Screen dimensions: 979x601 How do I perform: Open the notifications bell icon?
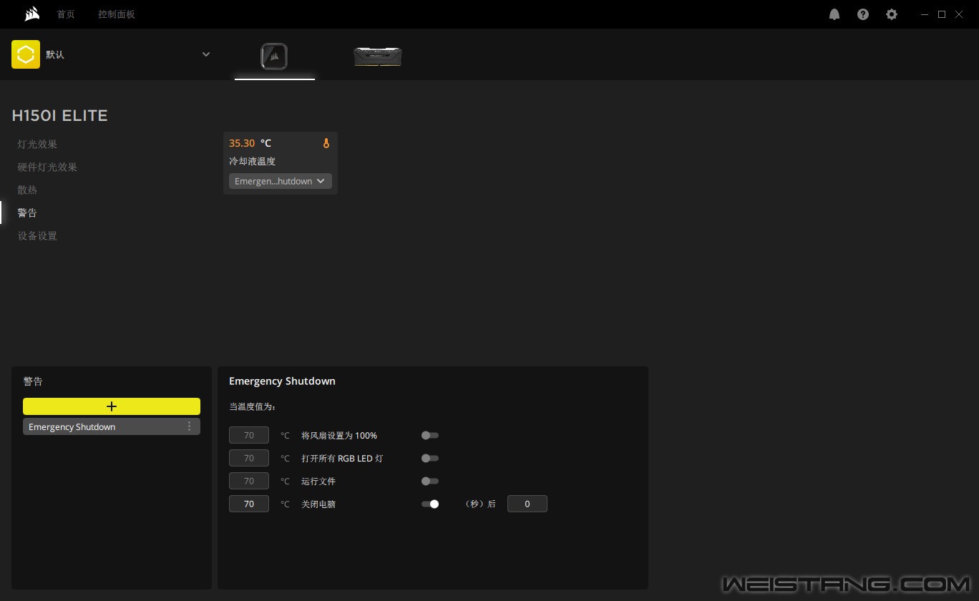(834, 14)
